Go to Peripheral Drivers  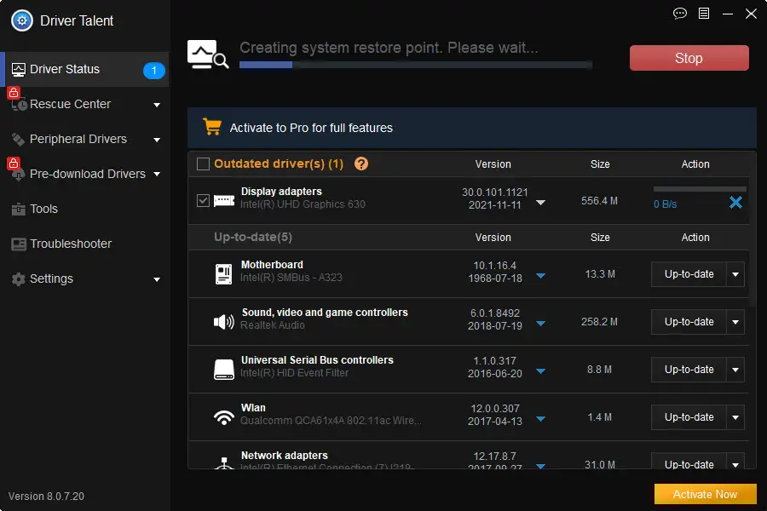(x=85, y=140)
